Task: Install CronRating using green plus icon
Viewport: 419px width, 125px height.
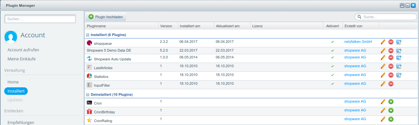Action: [x=391, y=119]
